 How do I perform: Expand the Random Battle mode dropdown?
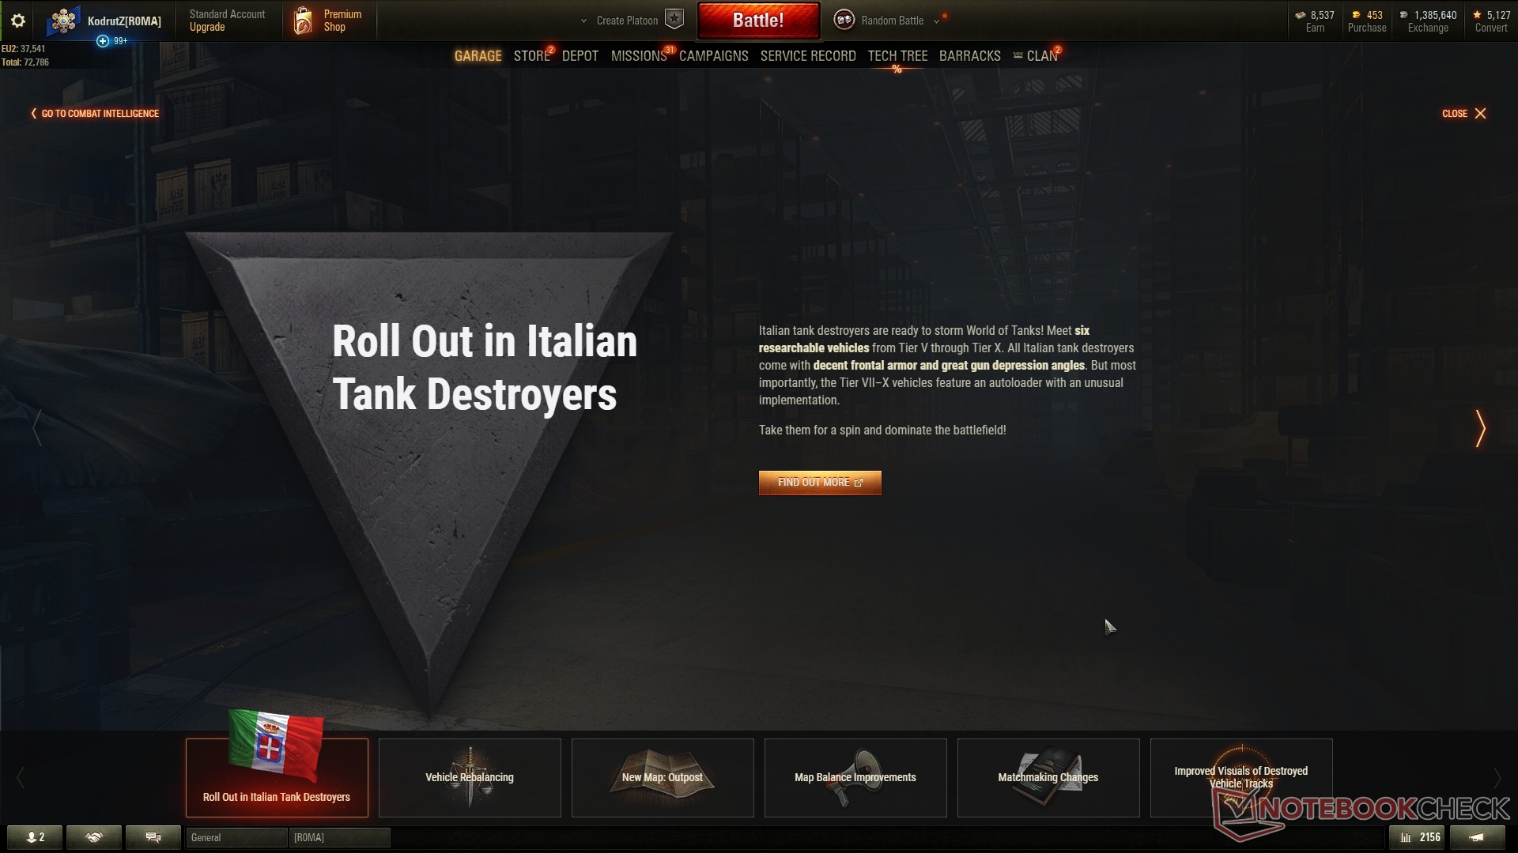936,21
